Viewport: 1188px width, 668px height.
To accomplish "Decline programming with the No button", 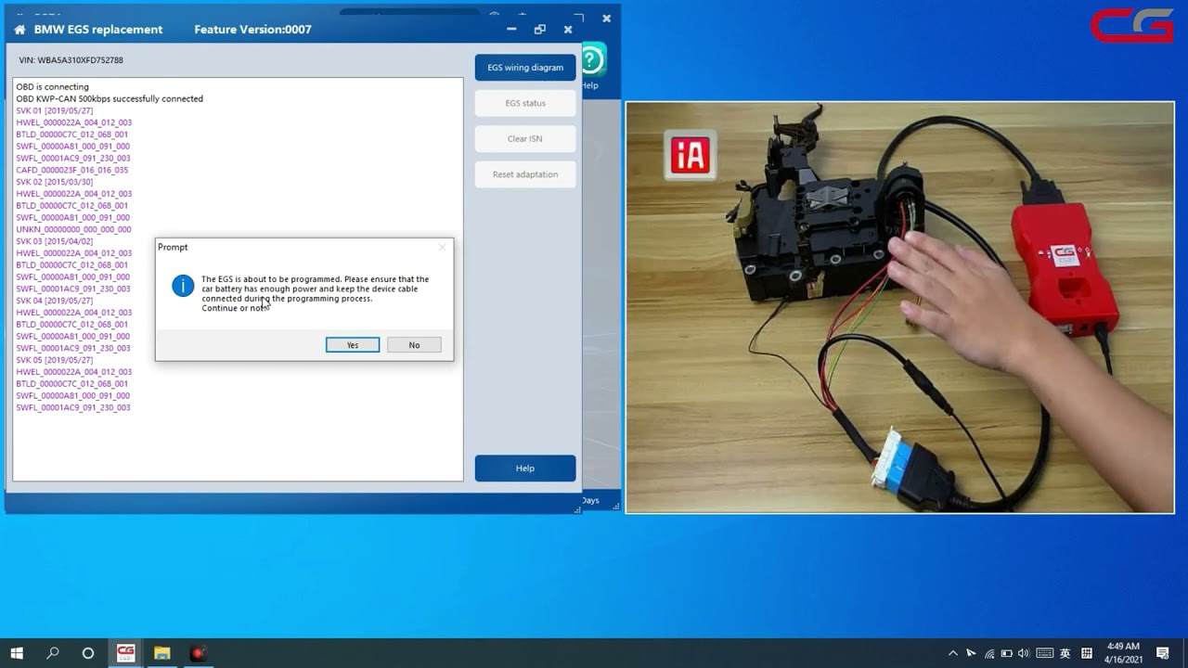I will tap(414, 345).
